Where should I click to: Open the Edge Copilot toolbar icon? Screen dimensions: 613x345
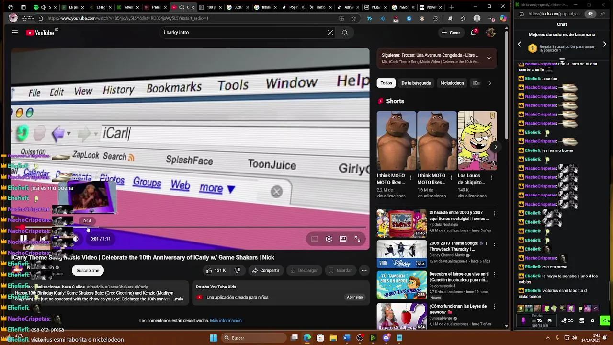coord(503,18)
